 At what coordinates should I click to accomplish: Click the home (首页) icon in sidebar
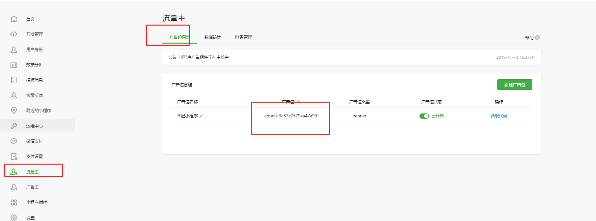[x=14, y=19]
